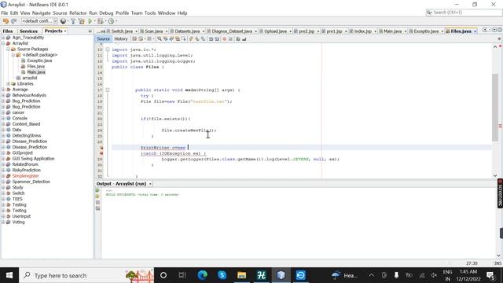Open Skype from the taskbar
Screen dimensions: 503x283
click(x=222, y=275)
